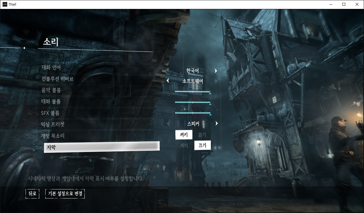The width and height of the screenshot is (364, 213).
Task: Click right arrow next to 스피커
Action: pyautogui.click(x=216, y=123)
